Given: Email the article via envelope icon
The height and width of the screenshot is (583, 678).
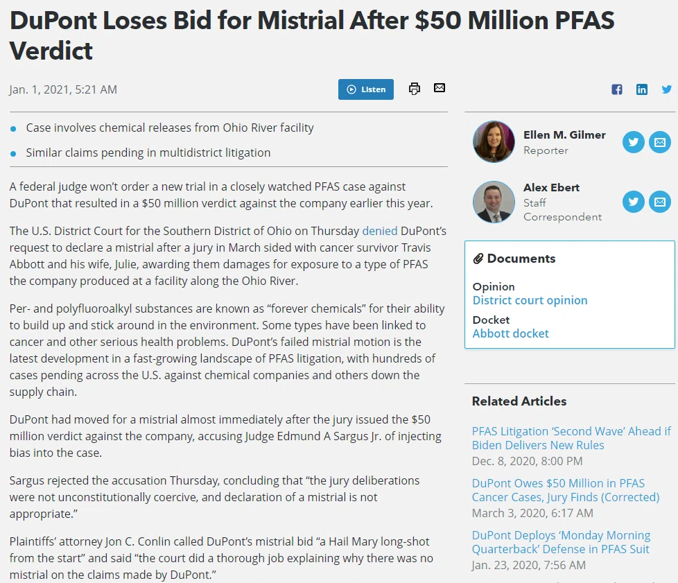Looking at the screenshot, I should click(x=440, y=88).
